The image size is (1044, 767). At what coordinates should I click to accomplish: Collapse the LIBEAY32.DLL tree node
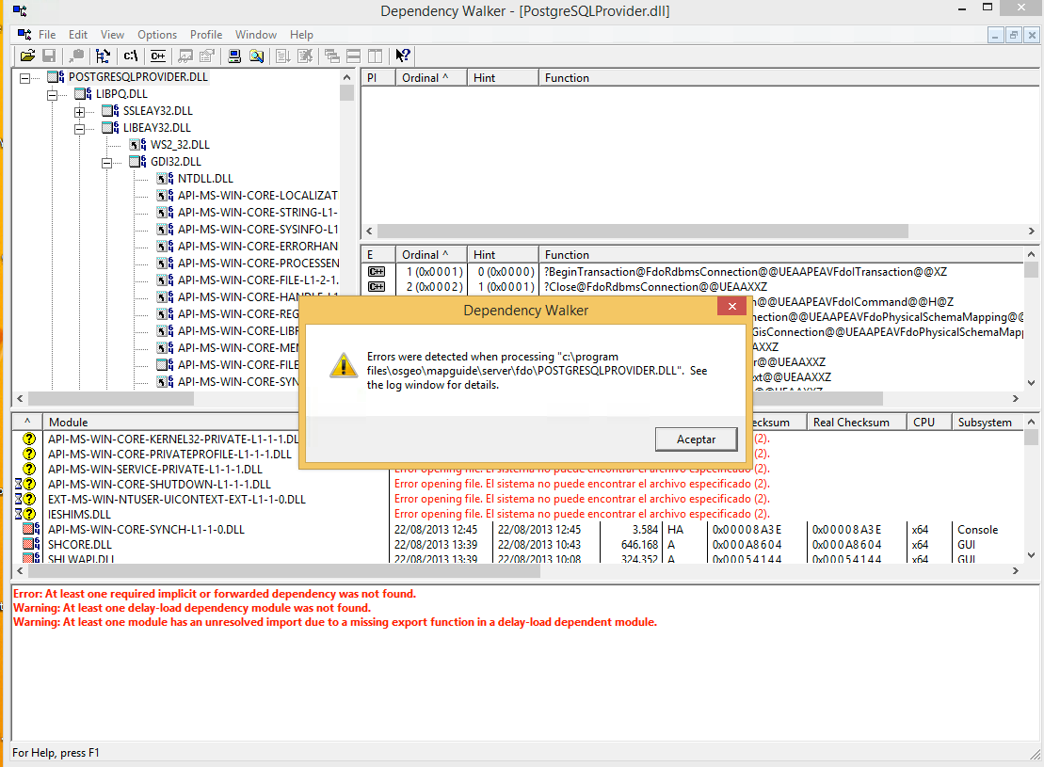[x=79, y=129]
